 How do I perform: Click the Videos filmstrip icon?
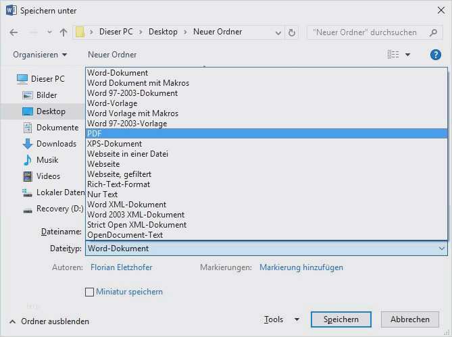tap(28, 176)
